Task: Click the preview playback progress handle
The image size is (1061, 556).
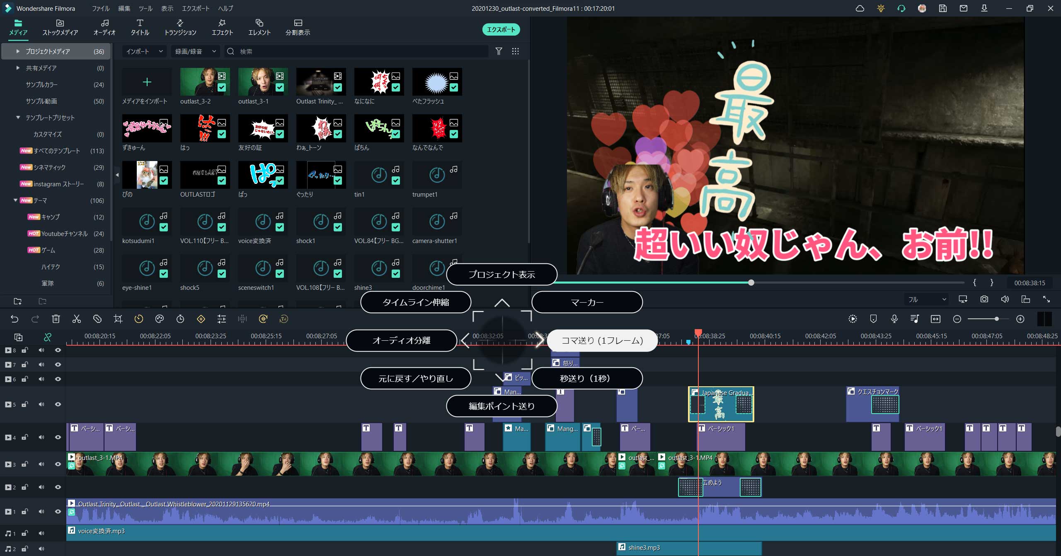Action: coord(751,283)
